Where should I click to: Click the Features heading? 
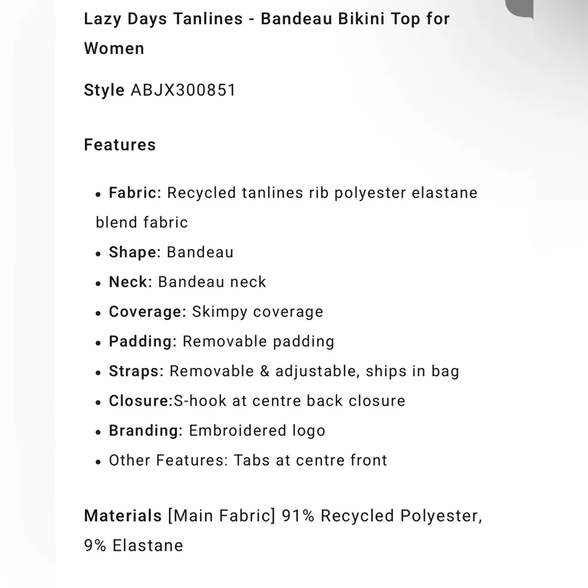[120, 145]
